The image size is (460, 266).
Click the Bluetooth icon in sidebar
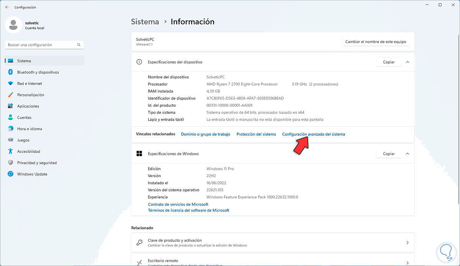(10, 72)
